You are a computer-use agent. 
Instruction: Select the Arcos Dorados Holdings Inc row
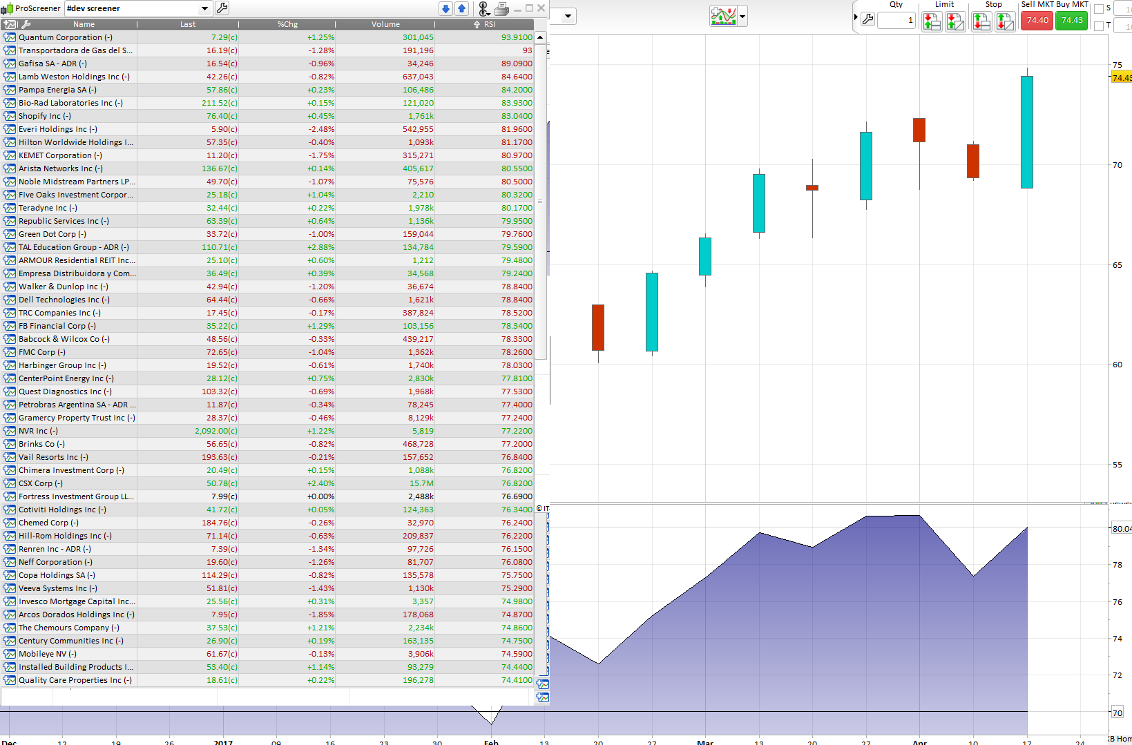(x=268, y=615)
